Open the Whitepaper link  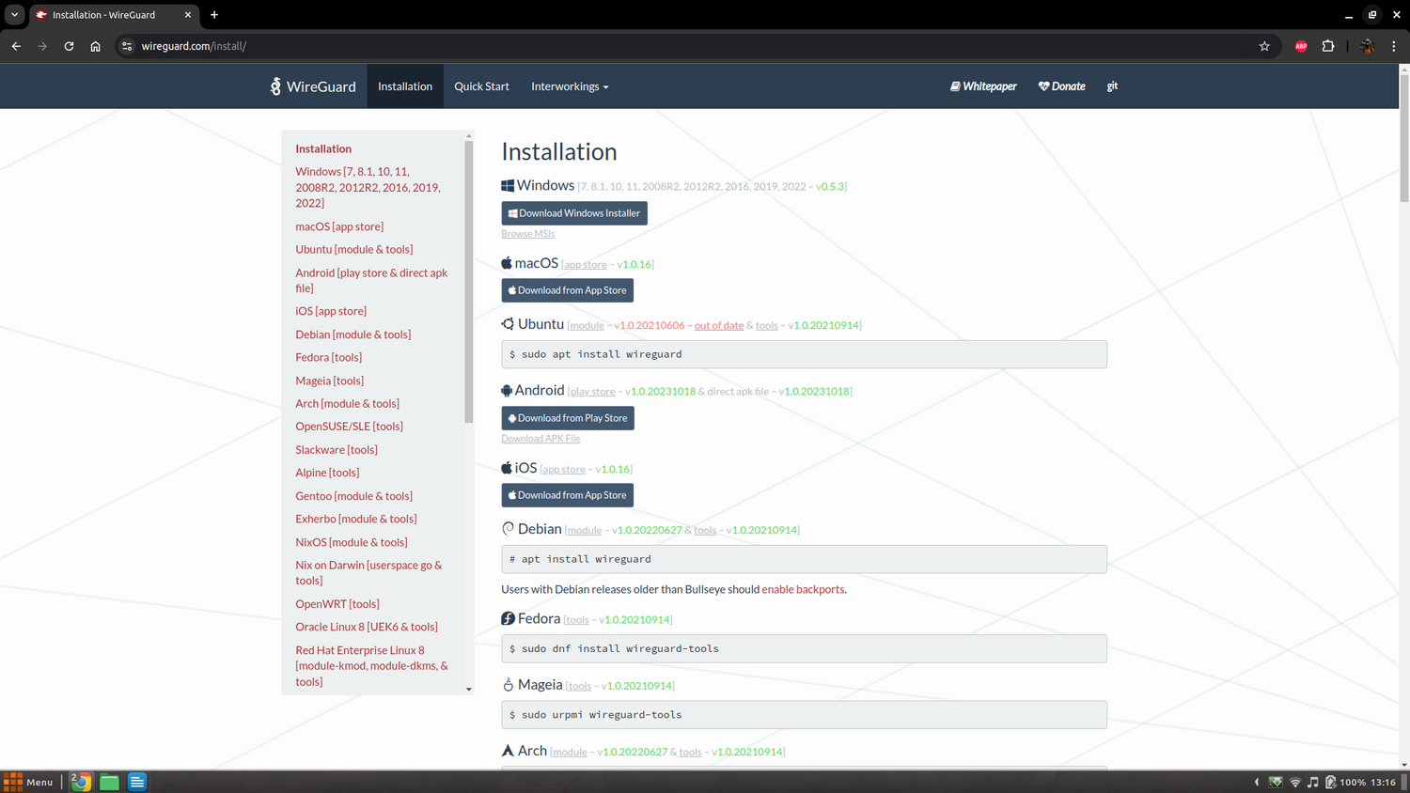pyautogui.click(x=983, y=86)
